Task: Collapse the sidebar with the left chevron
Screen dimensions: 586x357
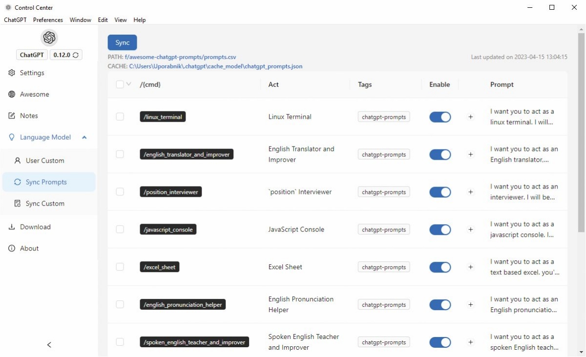Action: 49,345
